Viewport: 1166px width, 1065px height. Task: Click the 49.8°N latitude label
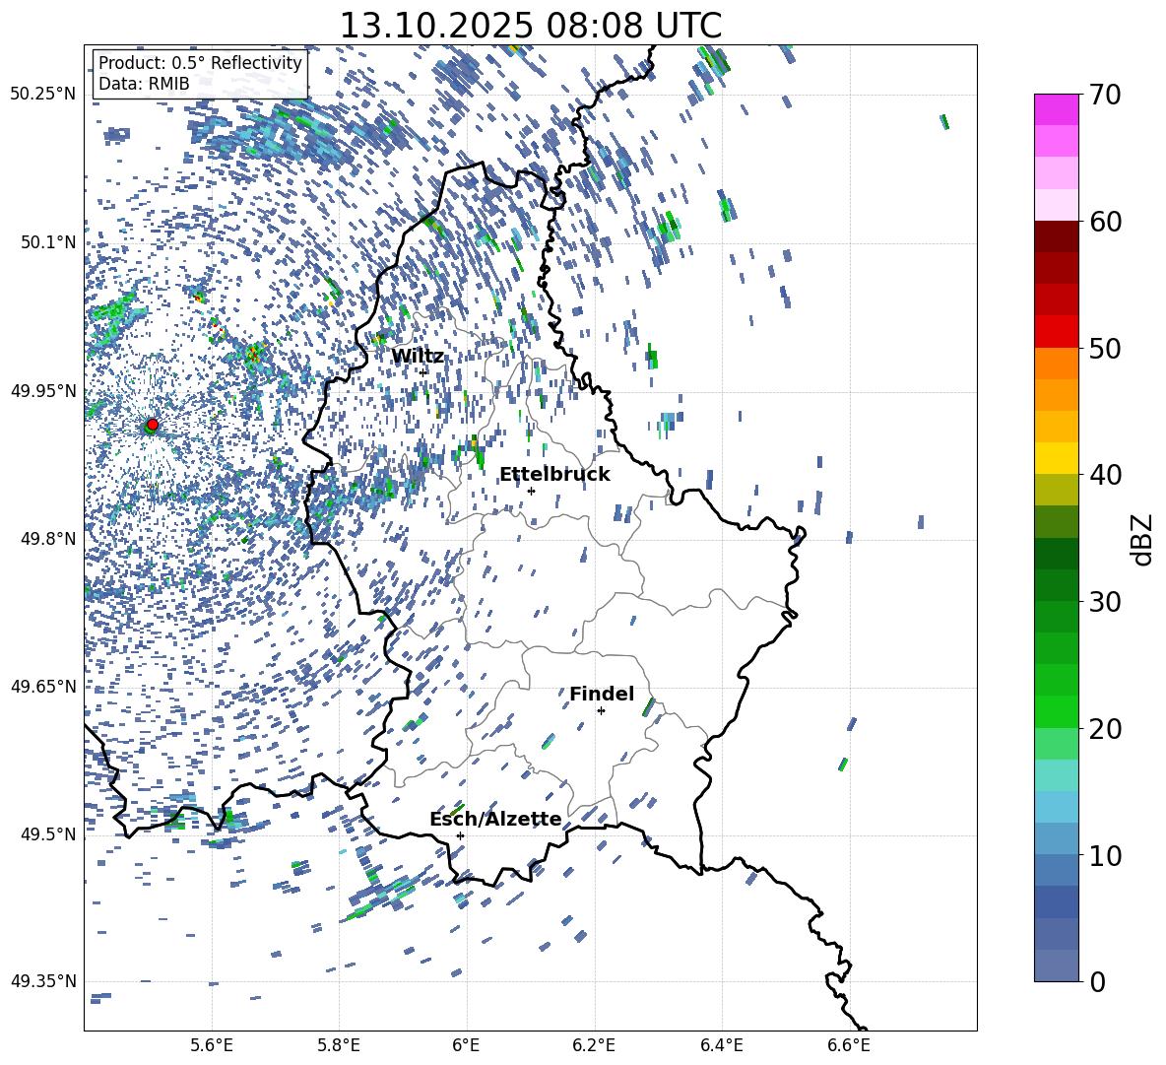[47, 539]
